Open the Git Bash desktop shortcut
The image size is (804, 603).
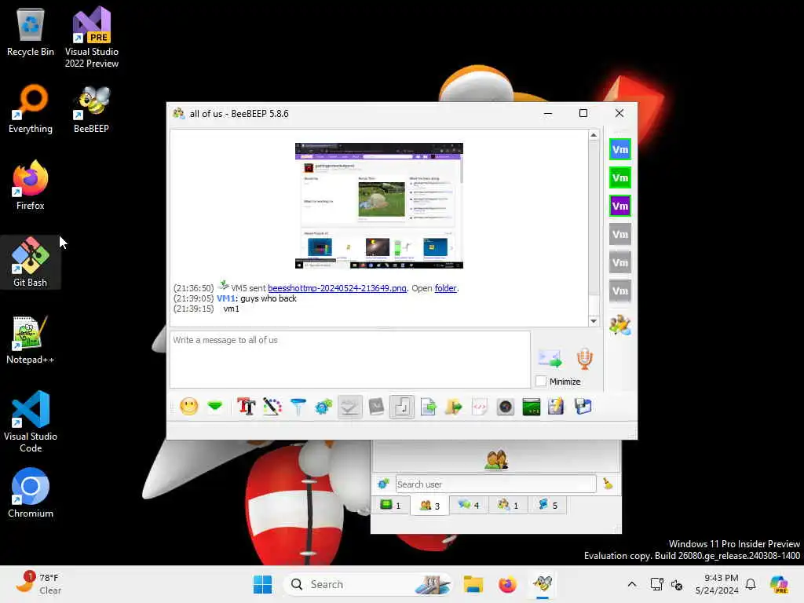(31, 262)
